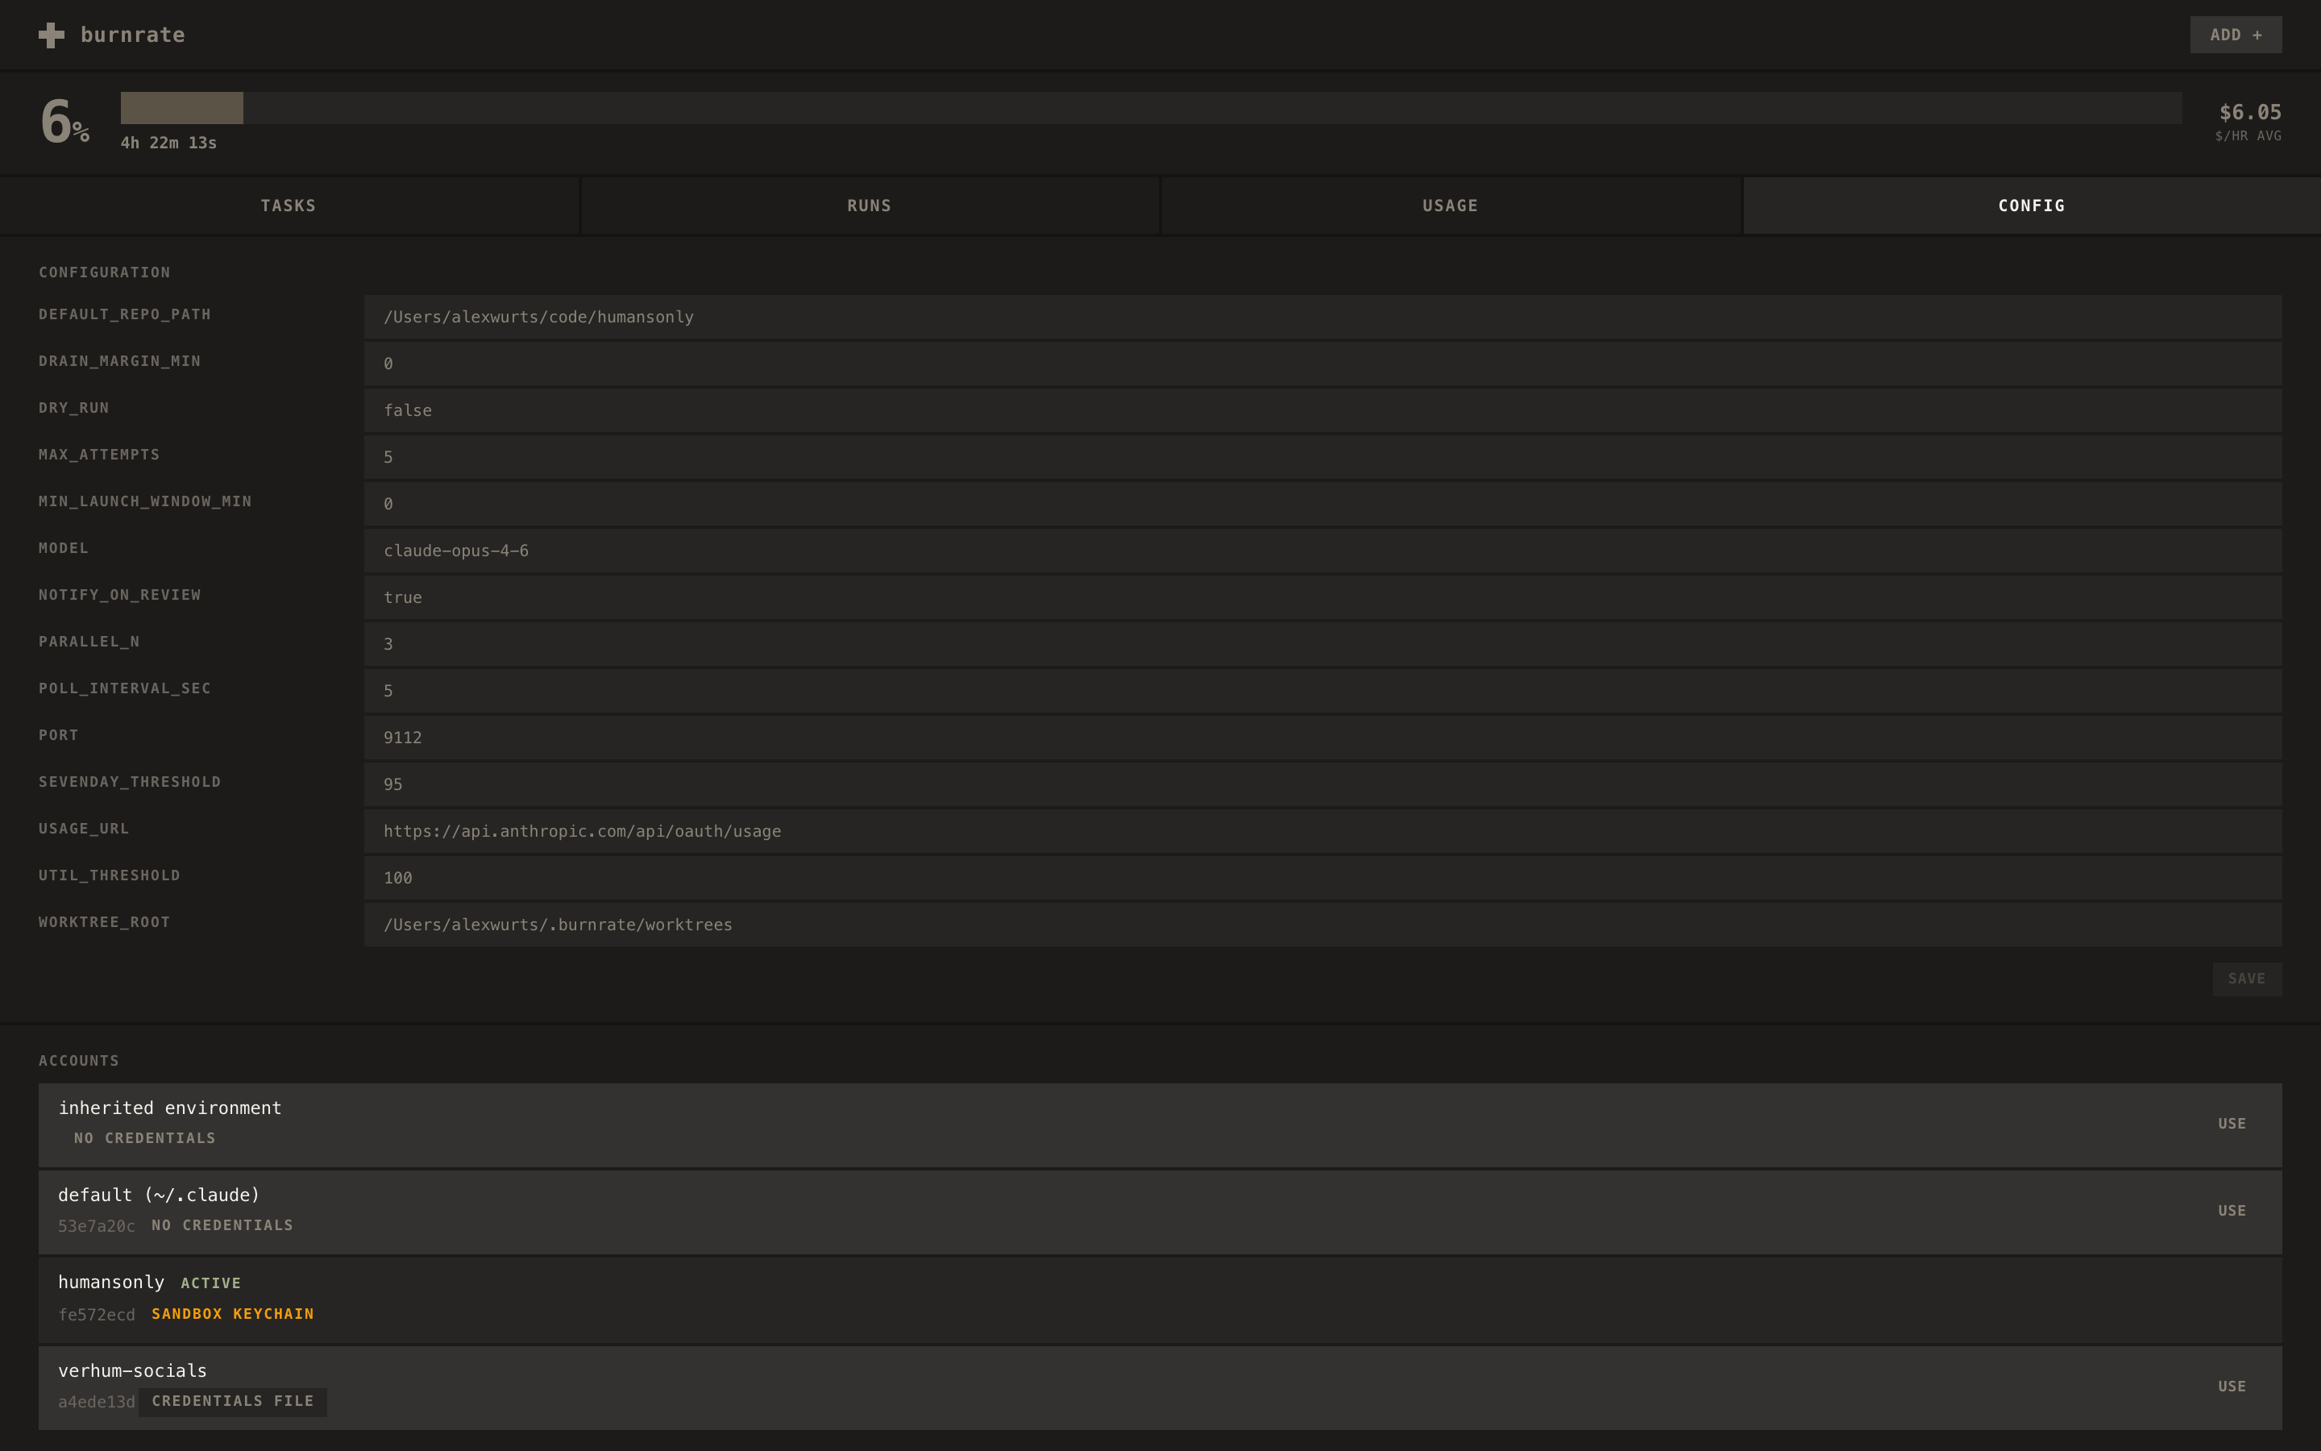
Task: Use the default (~/.claude) account
Action: [2231, 1211]
